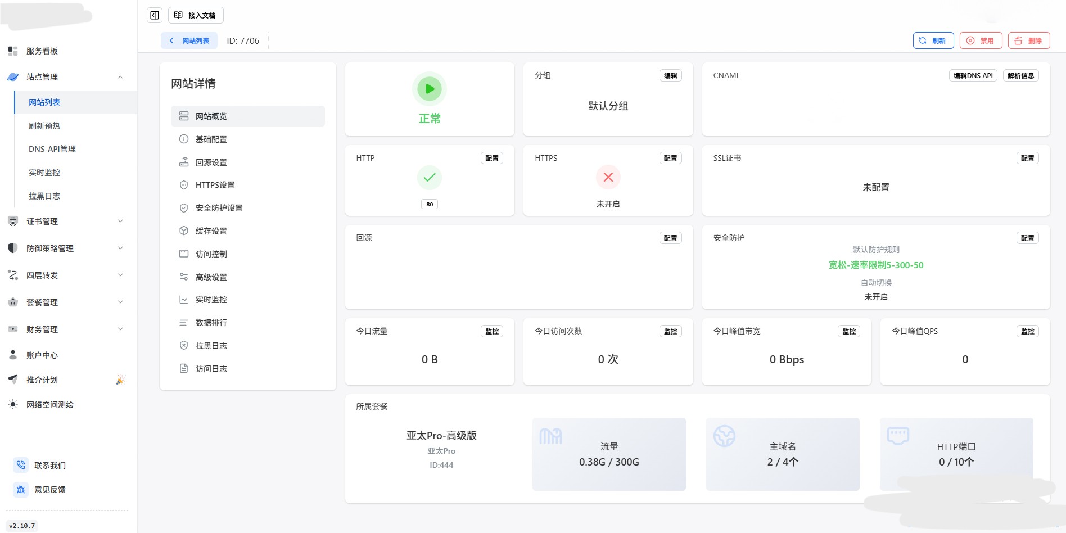This screenshot has height=533, width=1066.
Task: Collapse the 站点管理 menu chevron
Action: [x=120, y=77]
